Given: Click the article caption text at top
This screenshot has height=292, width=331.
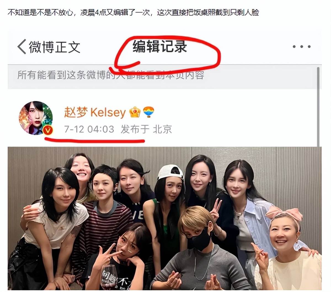Looking at the screenshot, I should (x=133, y=12).
